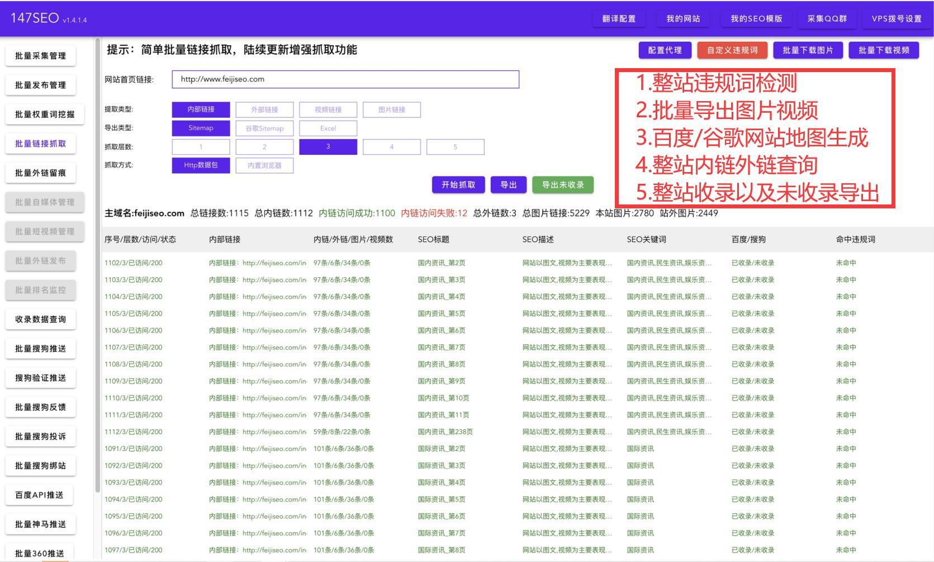Open 翻译配置 in the top navigation
The image size is (934, 562).
tap(619, 18)
